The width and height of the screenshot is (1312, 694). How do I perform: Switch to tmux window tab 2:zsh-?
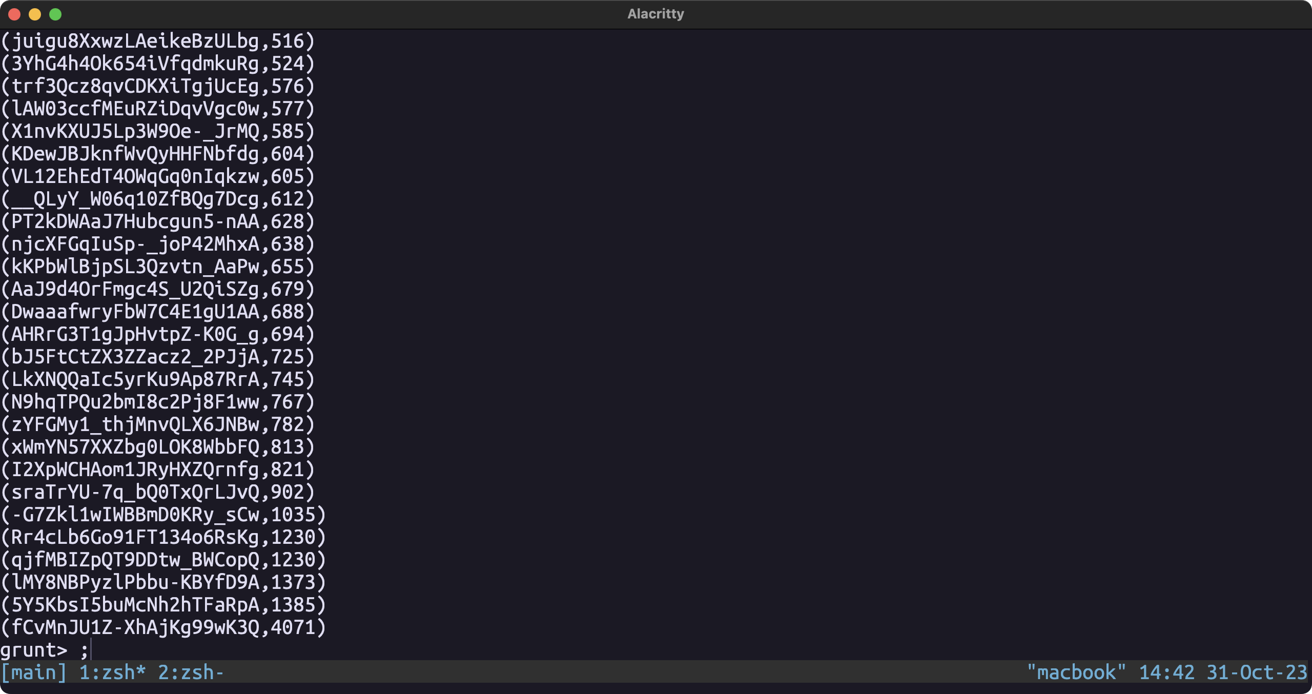pyautogui.click(x=191, y=672)
